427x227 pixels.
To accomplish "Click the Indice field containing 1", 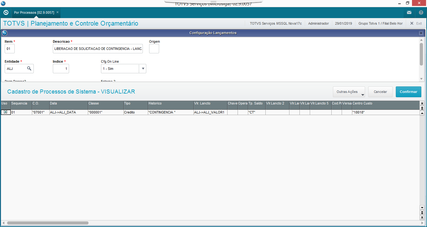I will click(61, 69).
